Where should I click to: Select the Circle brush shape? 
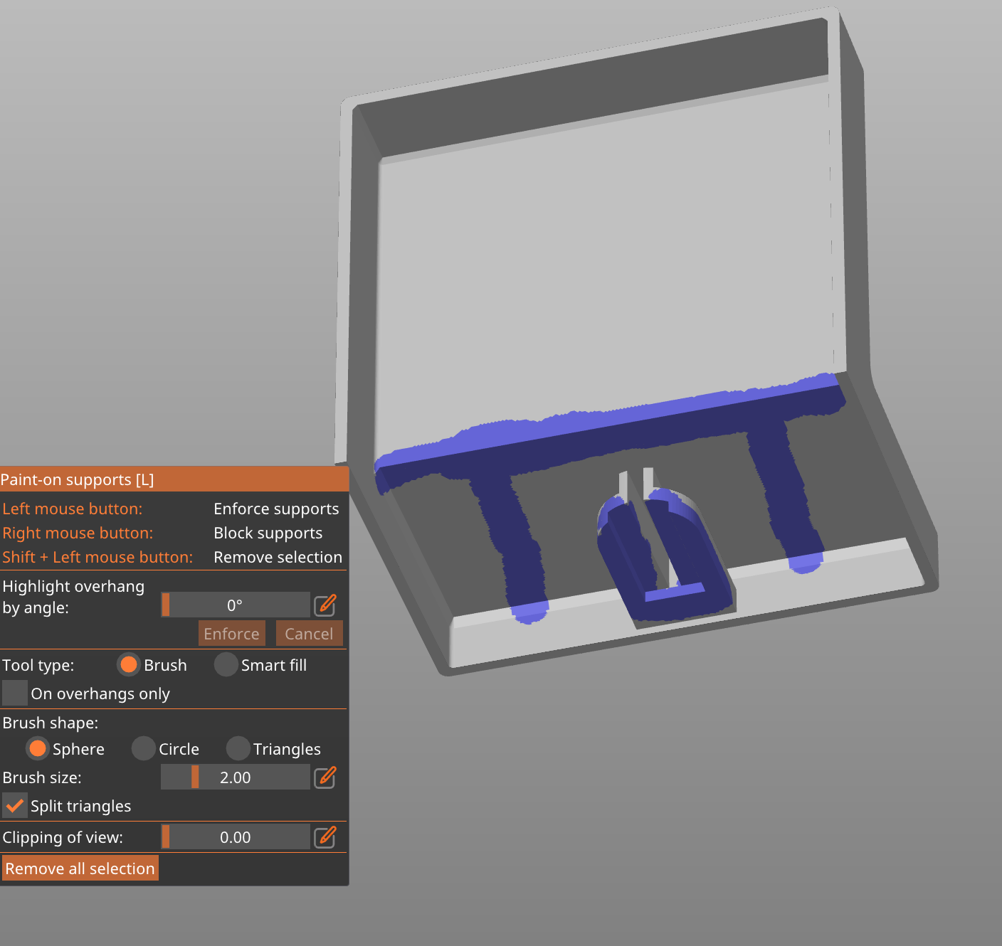point(143,748)
